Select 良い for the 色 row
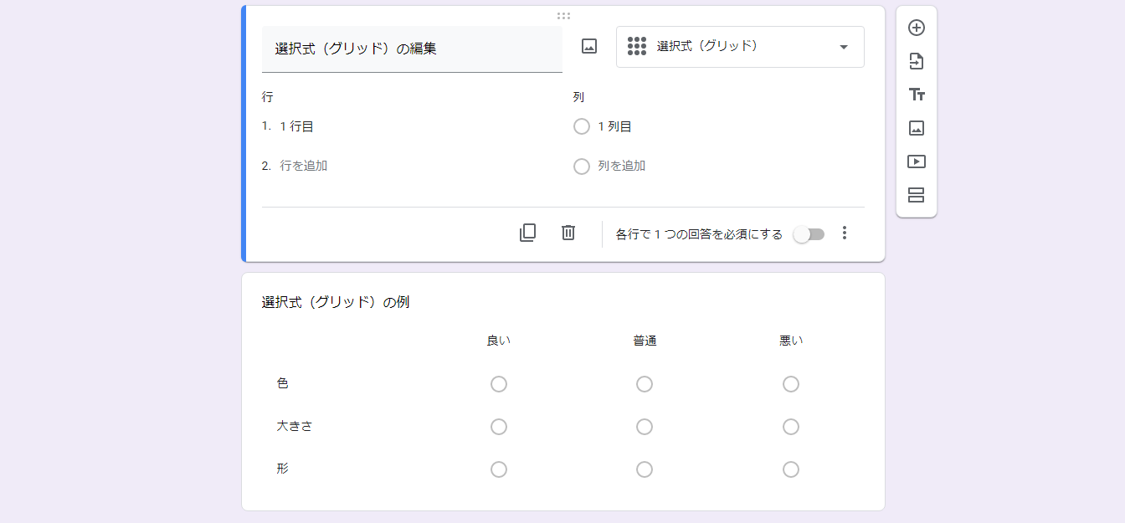The height and width of the screenshot is (523, 1125). (499, 384)
